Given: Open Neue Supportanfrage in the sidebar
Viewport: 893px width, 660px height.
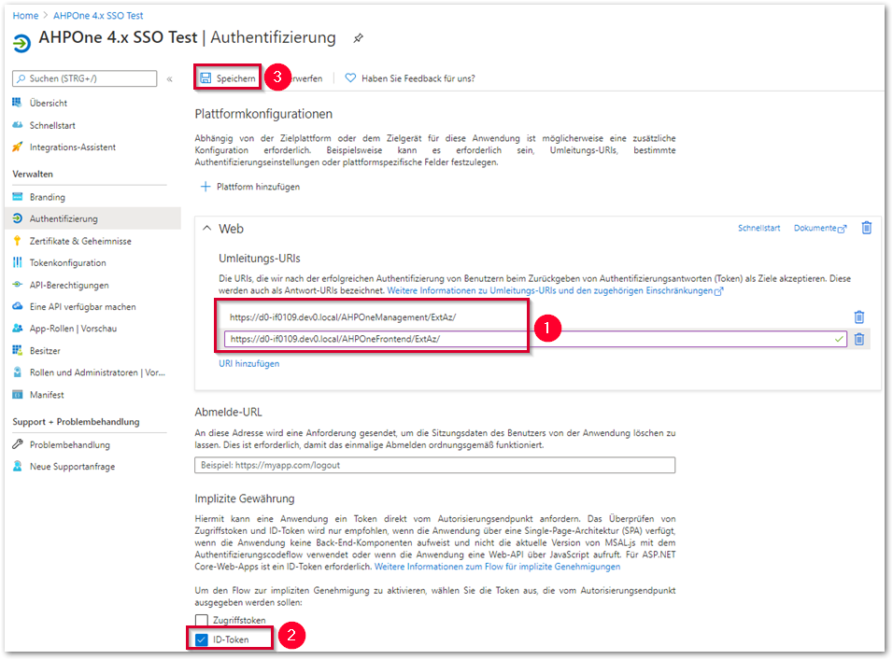Looking at the screenshot, I should pyautogui.click(x=72, y=467).
